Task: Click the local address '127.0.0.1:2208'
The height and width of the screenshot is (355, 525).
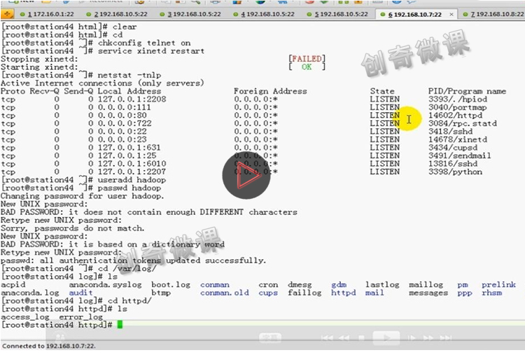Action: click(132, 99)
